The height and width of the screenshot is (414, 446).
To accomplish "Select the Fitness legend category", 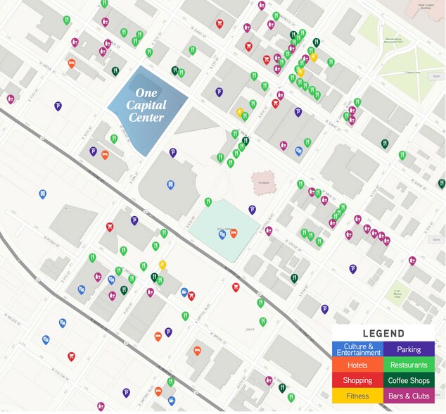I will click(359, 396).
